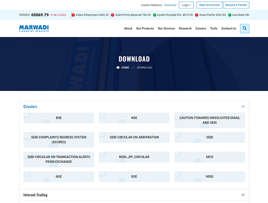The width and height of the screenshot is (268, 203).
Task: Click the Investor Relations link
Action: [152, 5]
